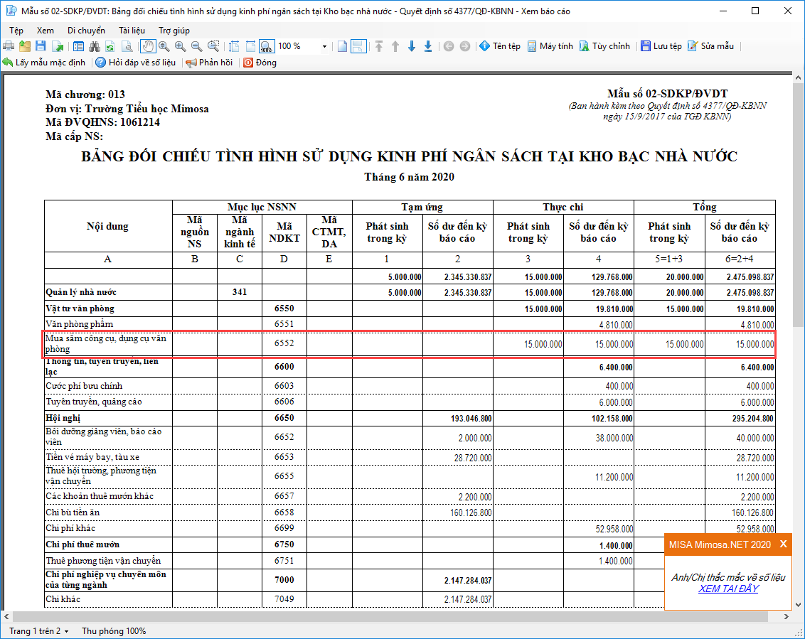
Task: Open the Xem menu
Action: coord(46,31)
